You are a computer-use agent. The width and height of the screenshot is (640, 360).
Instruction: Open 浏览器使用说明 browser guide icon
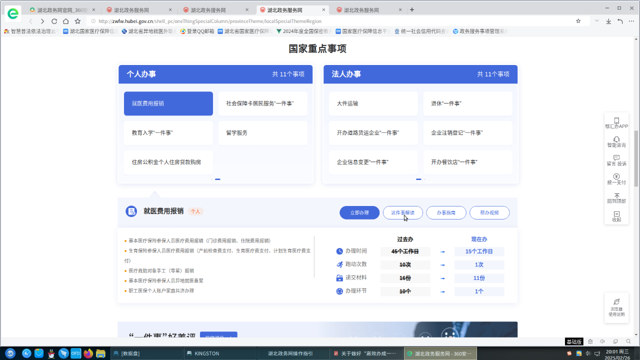tap(616, 301)
